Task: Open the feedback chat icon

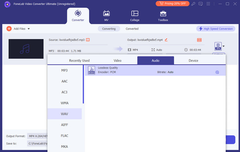Action: click(x=200, y=4)
